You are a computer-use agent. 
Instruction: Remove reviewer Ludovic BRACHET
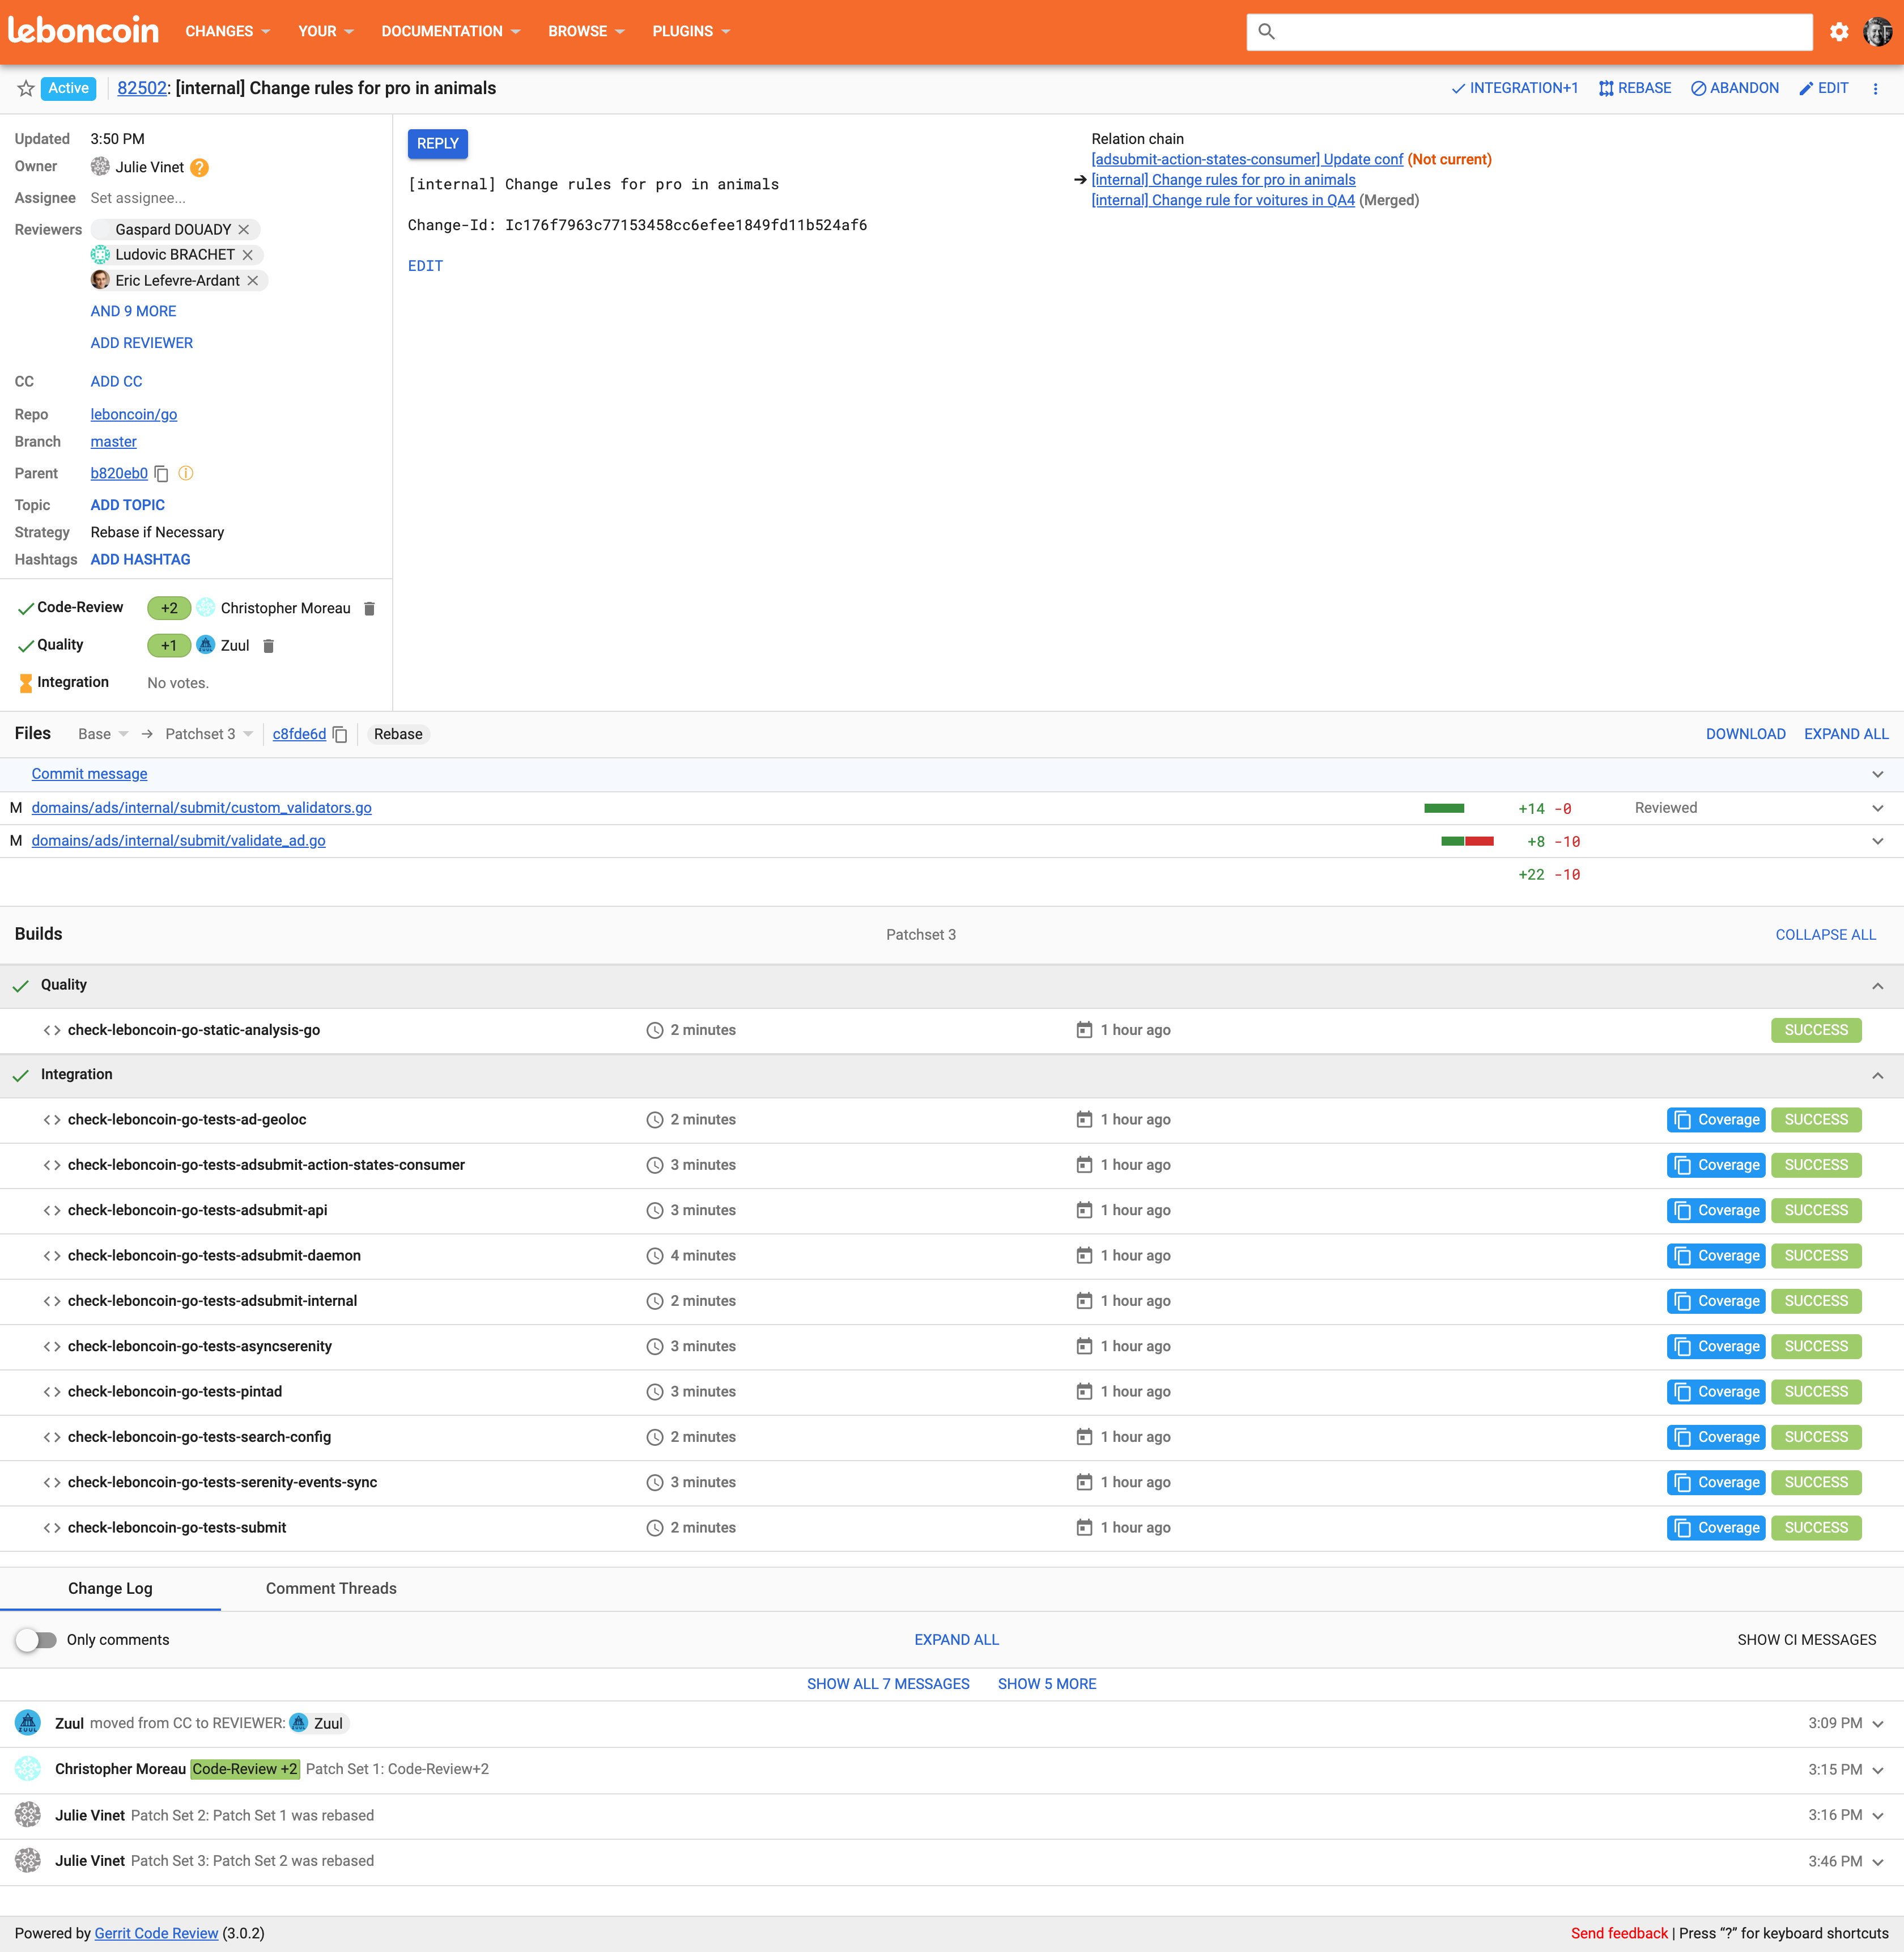(248, 255)
